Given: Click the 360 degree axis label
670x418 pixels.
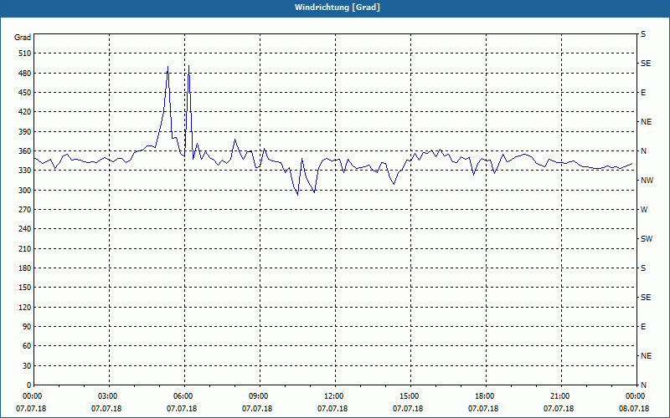Looking at the screenshot, I should [x=24, y=151].
